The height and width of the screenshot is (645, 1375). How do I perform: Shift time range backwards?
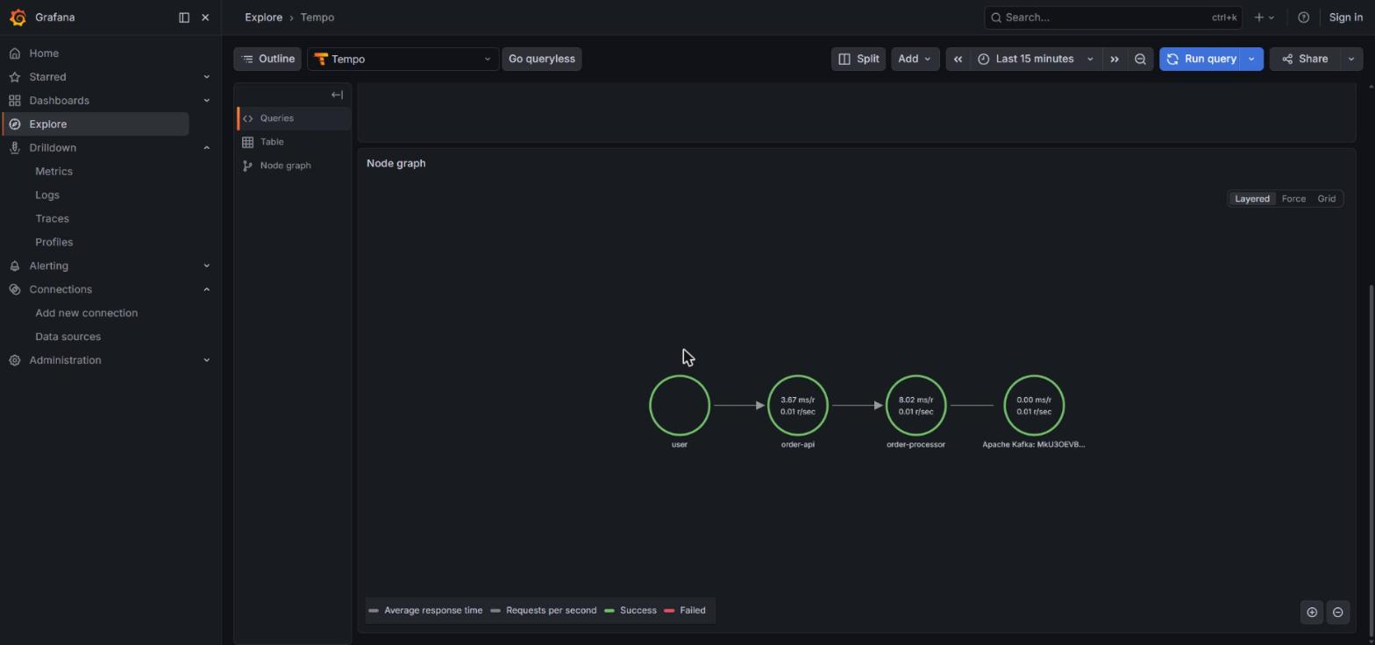click(958, 60)
